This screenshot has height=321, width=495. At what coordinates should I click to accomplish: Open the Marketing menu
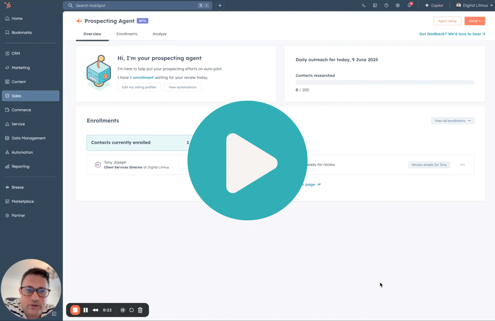pyautogui.click(x=17, y=68)
